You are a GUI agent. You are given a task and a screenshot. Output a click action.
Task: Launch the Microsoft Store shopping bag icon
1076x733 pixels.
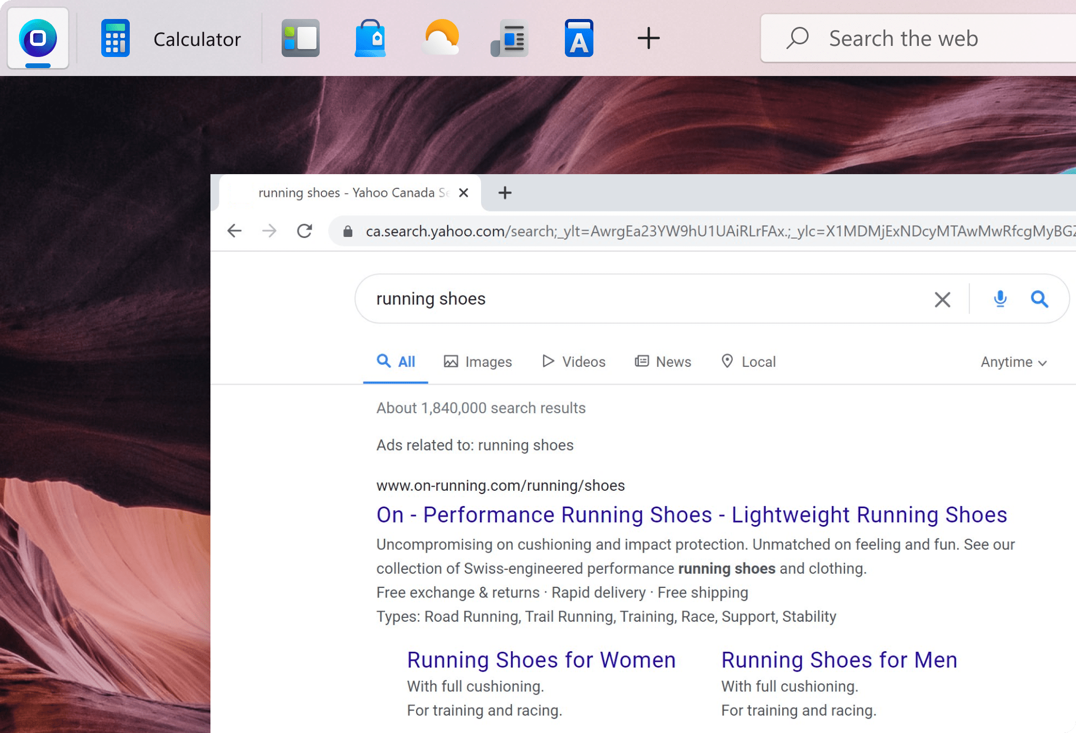370,39
